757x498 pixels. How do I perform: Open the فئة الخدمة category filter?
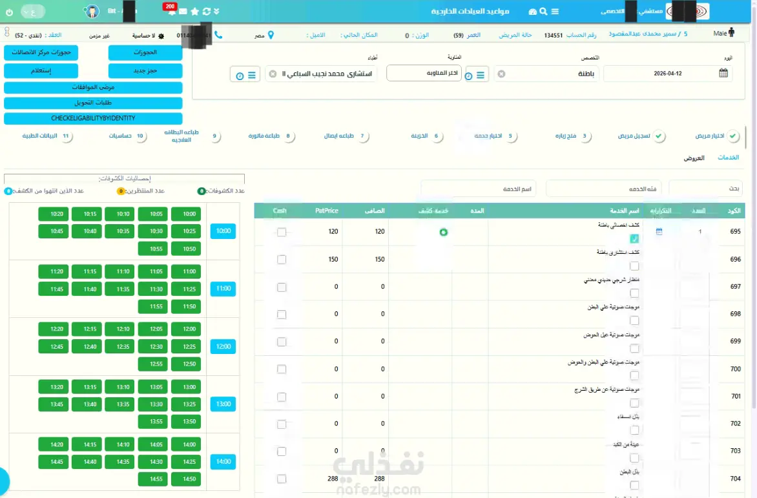click(x=603, y=189)
